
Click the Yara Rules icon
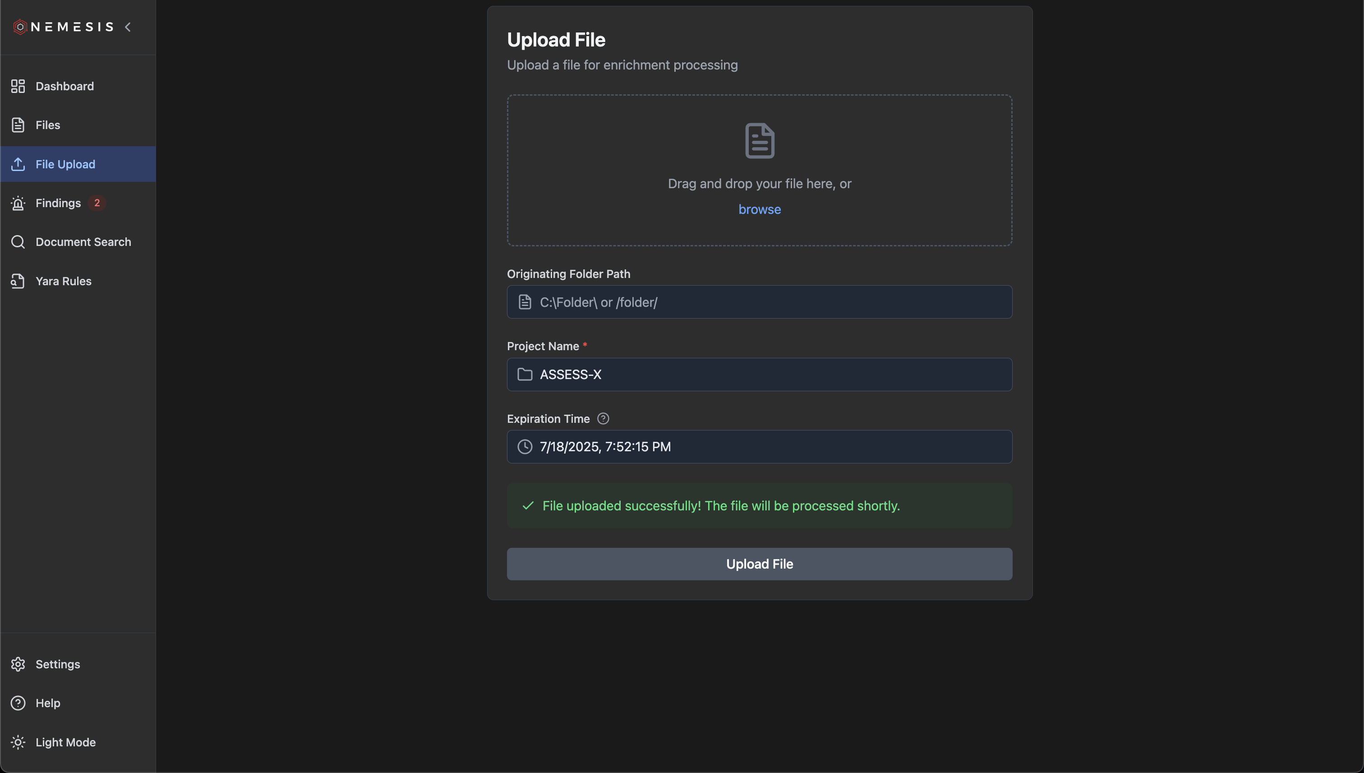[18, 281]
